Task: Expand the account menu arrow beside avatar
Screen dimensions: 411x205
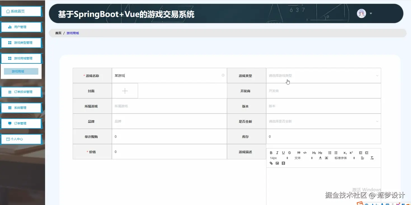Action: [x=371, y=13]
